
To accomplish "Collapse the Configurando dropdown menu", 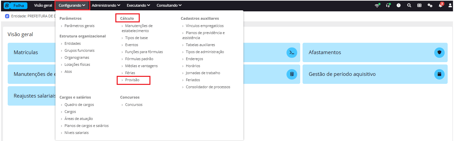I will coord(72,5).
